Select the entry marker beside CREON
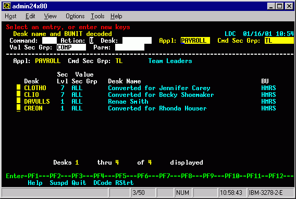 coord(19,108)
